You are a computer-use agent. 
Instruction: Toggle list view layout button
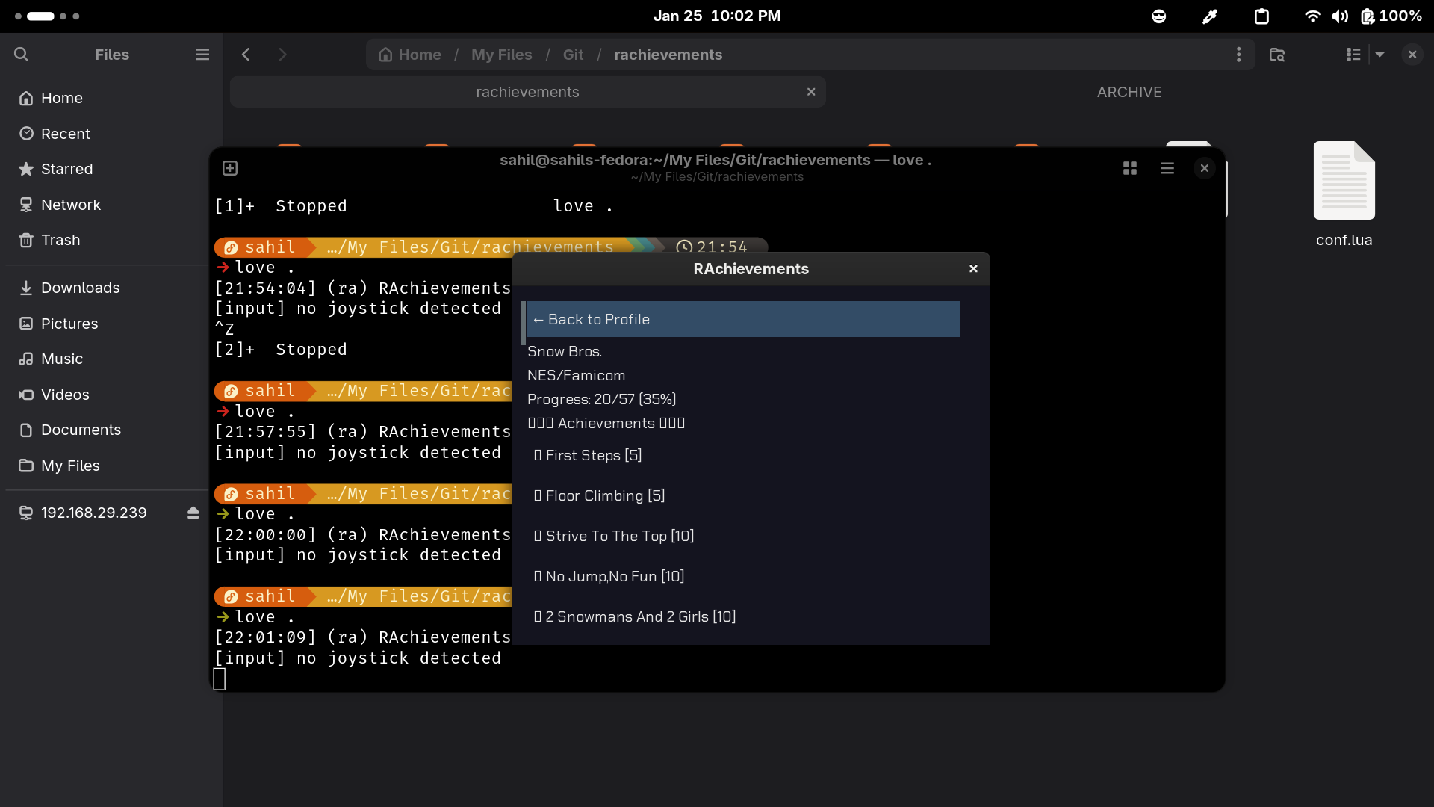(1353, 55)
